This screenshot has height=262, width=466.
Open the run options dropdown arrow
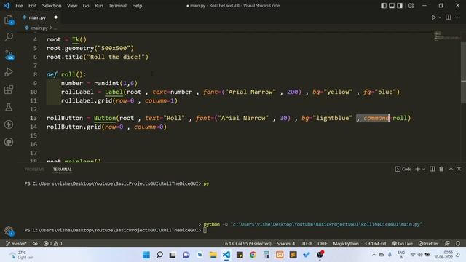(x=440, y=17)
